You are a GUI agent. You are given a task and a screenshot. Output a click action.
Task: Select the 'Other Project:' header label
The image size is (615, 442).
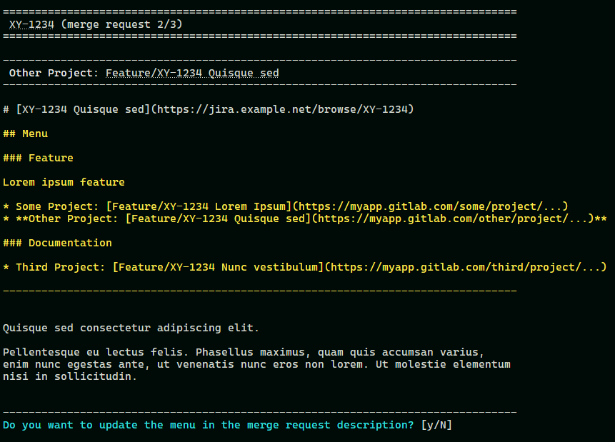click(x=54, y=73)
